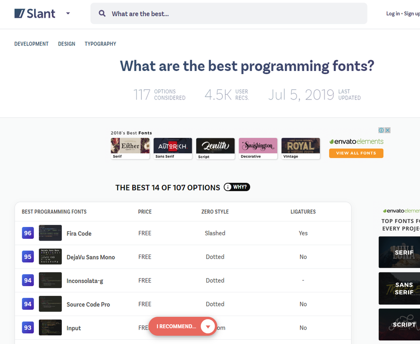Open the SCRIPT sidebar ad tile

click(x=399, y=324)
